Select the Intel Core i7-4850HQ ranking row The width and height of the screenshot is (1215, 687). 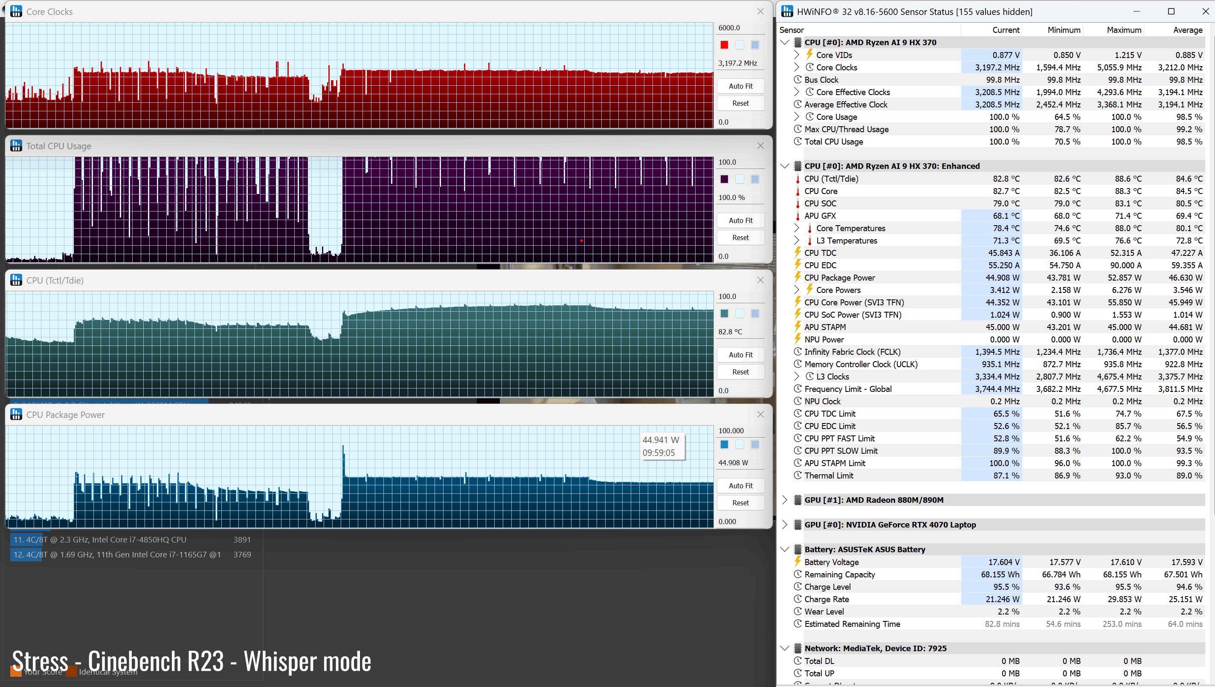pos(132,540)
